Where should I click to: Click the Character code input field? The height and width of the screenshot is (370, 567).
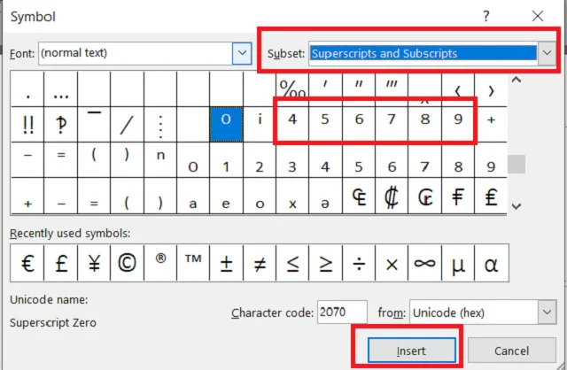click(342, 312)
